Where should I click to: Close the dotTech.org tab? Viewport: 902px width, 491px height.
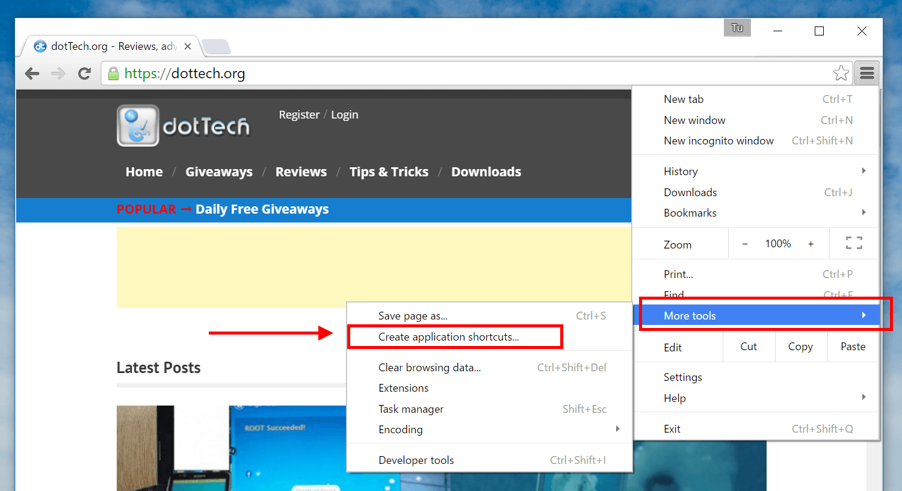pyautogui.click(x=188, y=46)
